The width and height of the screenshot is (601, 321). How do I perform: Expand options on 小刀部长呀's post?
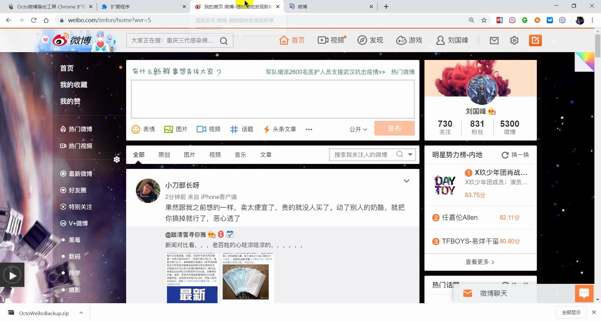point(406,181)
